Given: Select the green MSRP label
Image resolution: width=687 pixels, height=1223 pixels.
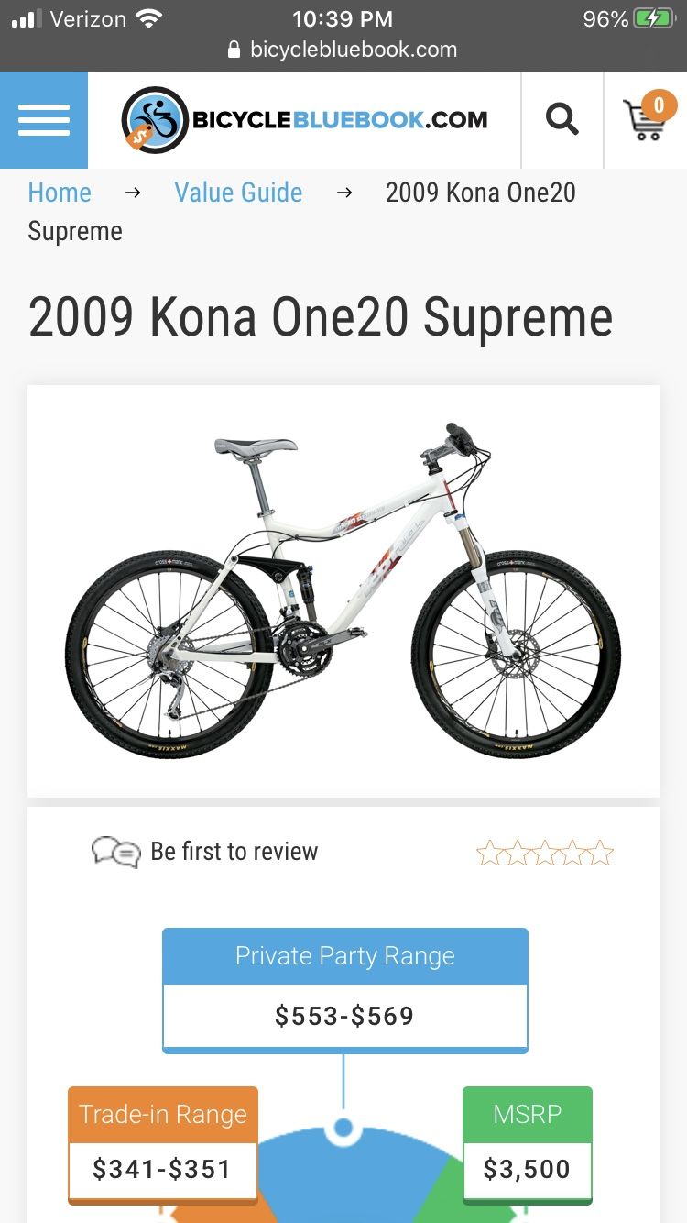Looking at the screenshot, I should coord(527,1115).
